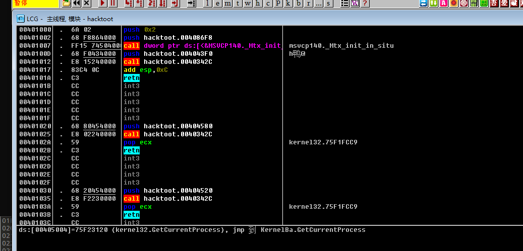Click the Step over toolbar icon
This screenshot has width=523, height=251.
coord(139,4)
